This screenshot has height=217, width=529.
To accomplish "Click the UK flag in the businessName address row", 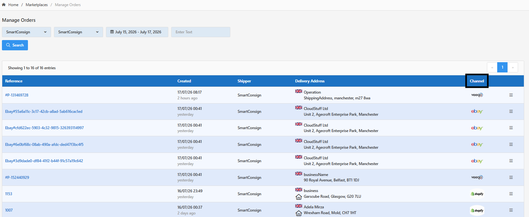I will tap(299, 174).
